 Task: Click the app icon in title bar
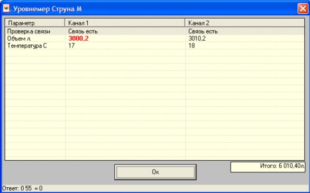(6, 9)
